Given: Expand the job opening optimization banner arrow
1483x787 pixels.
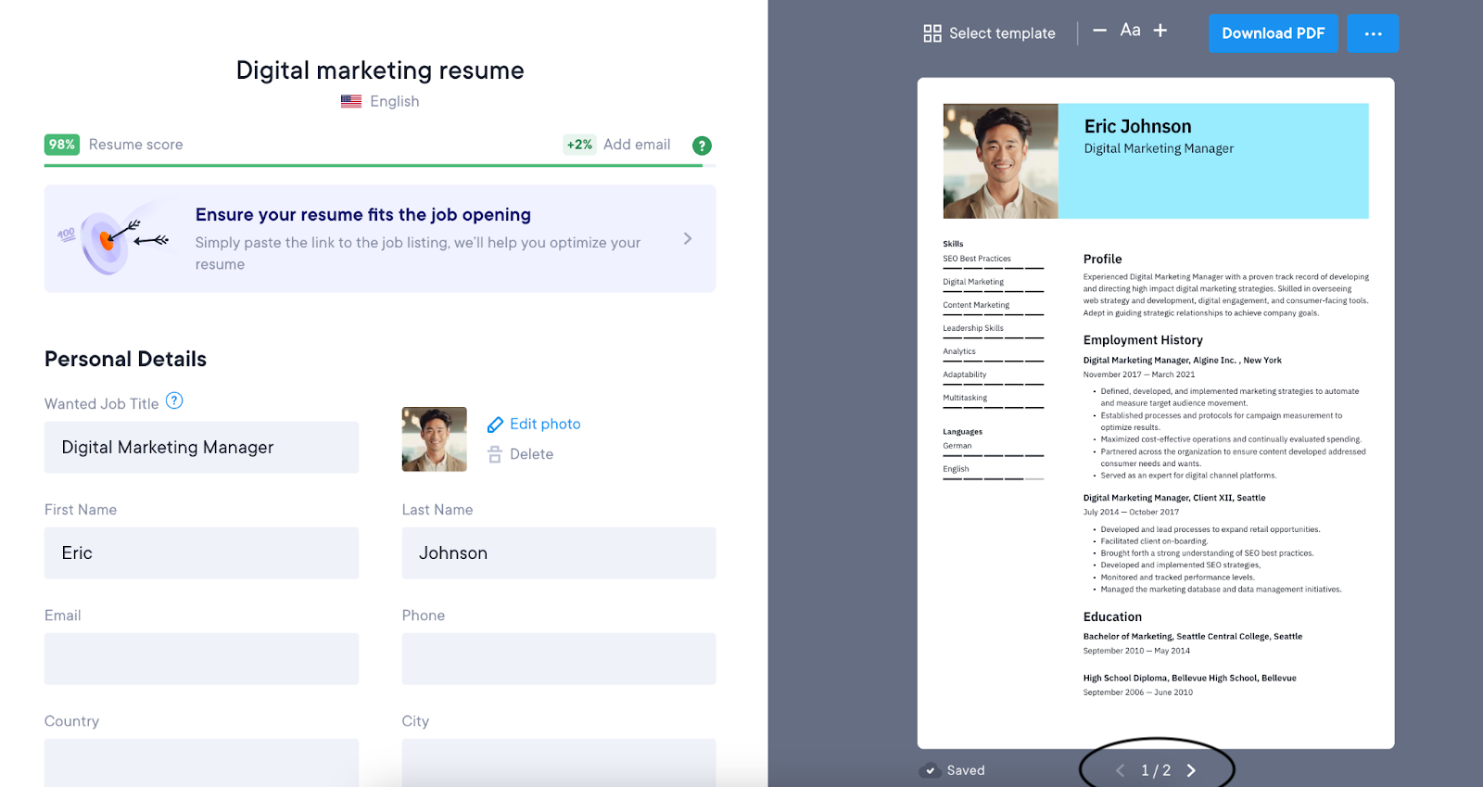Looking at the screenshot, I should pyautogui.click(x=687, y=238).
